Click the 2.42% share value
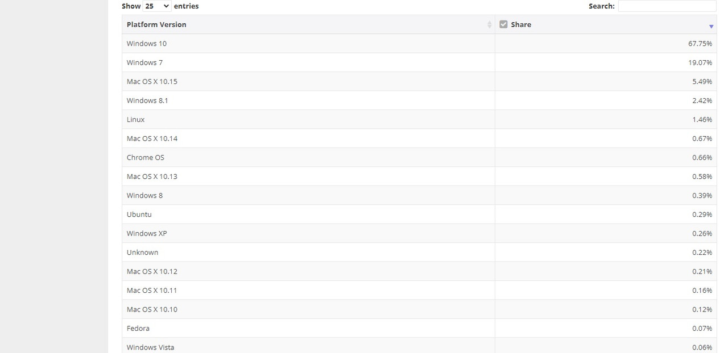Image resolution: width=728 pixels, height=353 pixels. (702, 100)
